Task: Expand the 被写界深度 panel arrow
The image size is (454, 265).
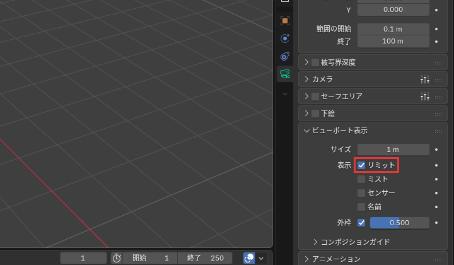Action: (x=306, y=62)
